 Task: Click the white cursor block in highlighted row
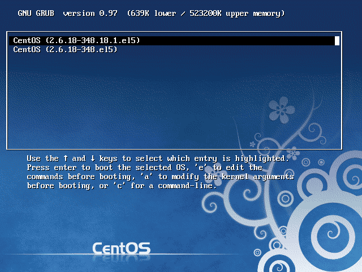coord(337,41)
